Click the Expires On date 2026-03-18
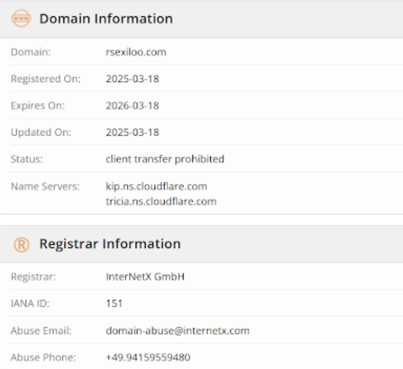The width and height of the screenshot is (403, 369). tap(132, 106)
